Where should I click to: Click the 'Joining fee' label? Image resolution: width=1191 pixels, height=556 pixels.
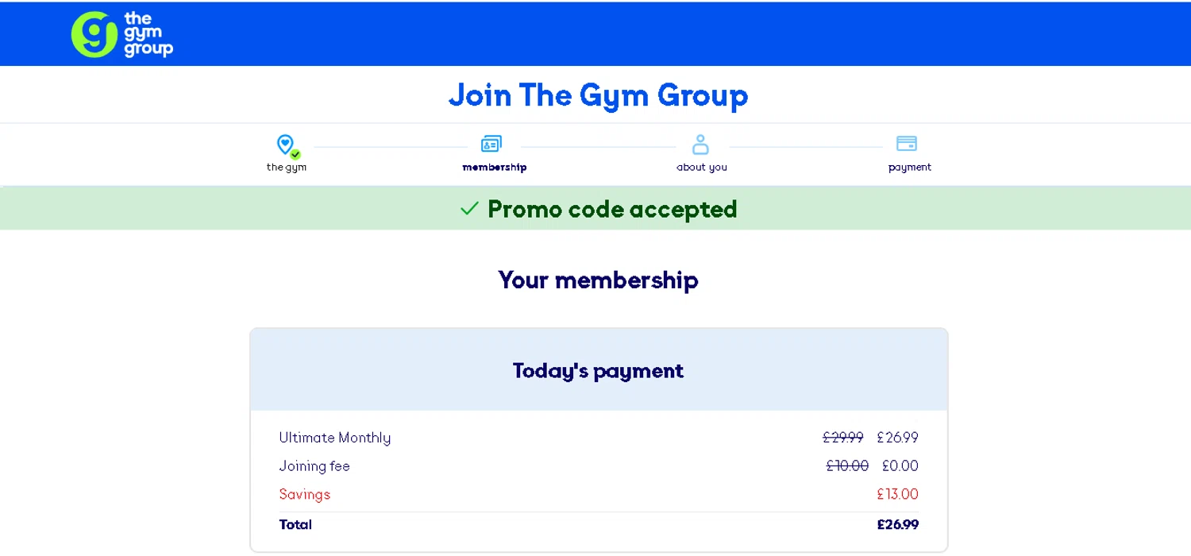click(314, 466)
